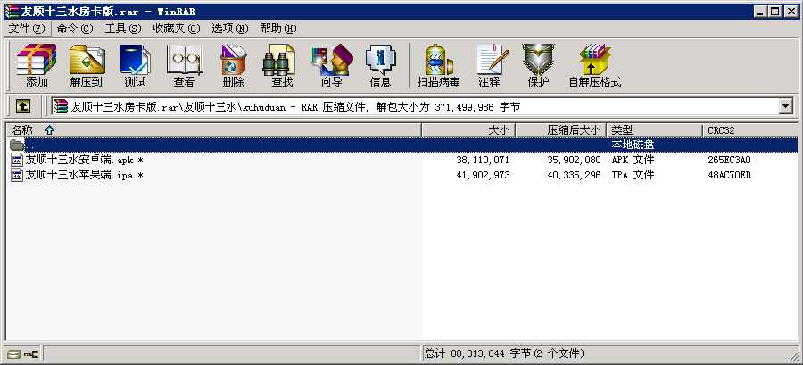Click 'IPA 文件' type cell
This screenshot has height=365, width=803.
tap(633, 175)
